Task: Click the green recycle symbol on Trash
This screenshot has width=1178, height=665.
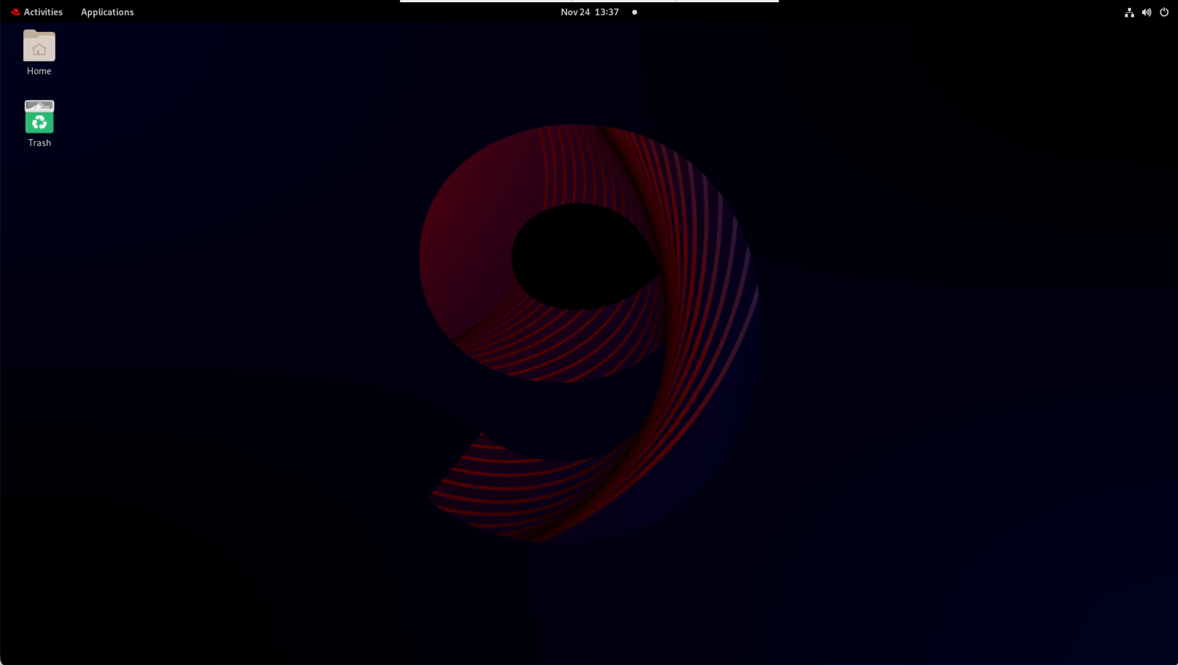Action: [39, 122]
